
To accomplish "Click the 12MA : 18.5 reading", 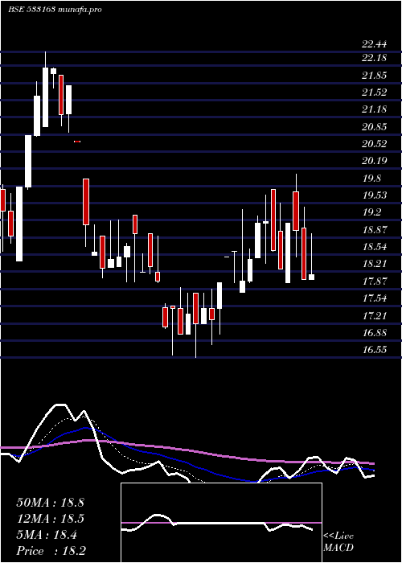I will pos(50,519).
